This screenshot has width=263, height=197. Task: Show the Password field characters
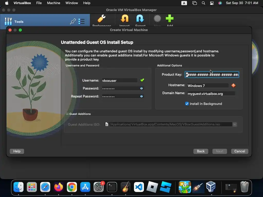(142, 88)
